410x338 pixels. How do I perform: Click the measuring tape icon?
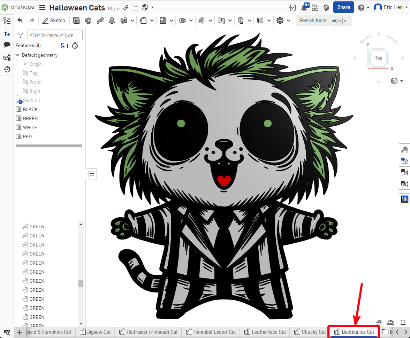379,322
